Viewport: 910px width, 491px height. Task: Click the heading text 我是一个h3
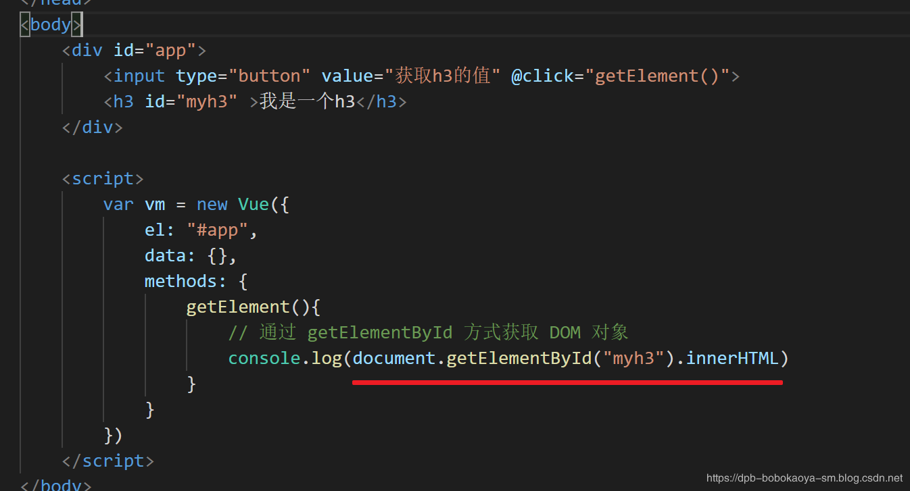(x=308, y=101)
